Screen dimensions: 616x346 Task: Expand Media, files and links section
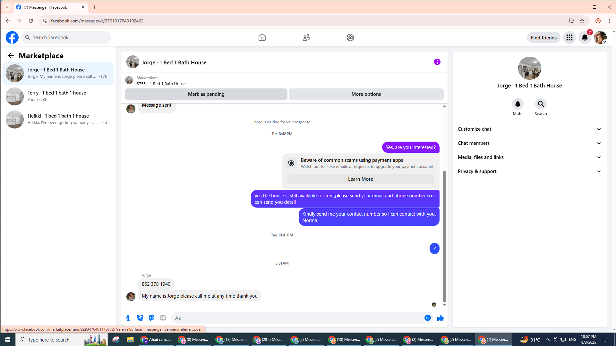pos(529,157)
